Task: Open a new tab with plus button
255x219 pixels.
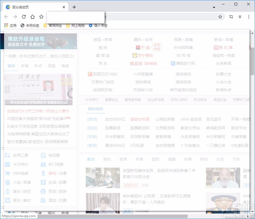Action: (x=74, y=7)
